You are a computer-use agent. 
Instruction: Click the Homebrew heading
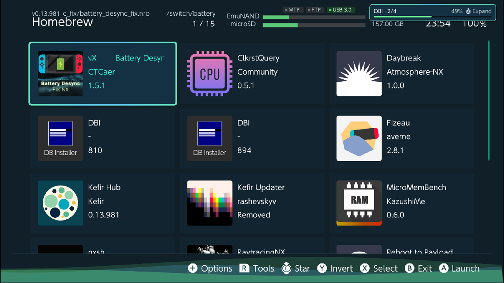click(63, 22)
